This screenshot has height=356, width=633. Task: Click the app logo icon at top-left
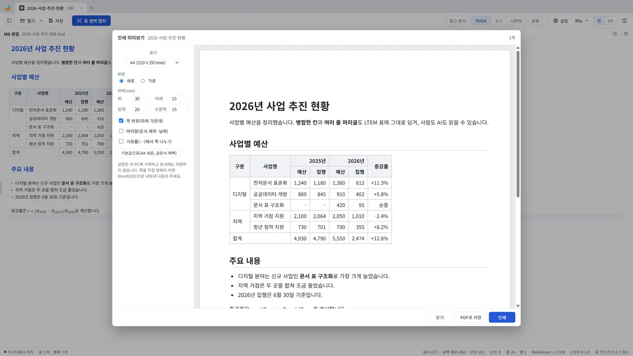[7, 8]
